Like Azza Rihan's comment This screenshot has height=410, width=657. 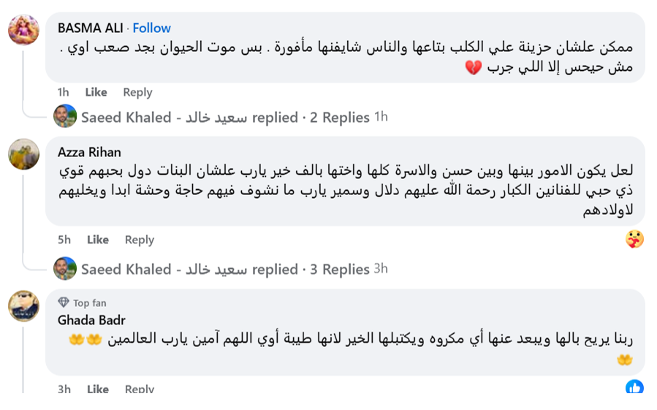[98, 240]
